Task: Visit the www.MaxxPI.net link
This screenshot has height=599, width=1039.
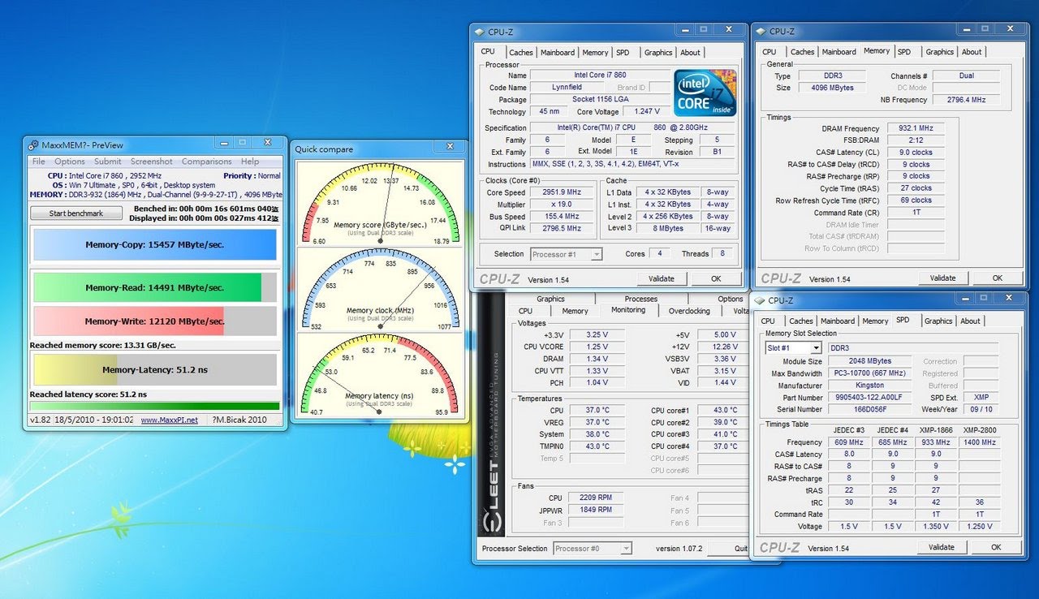Action: pyautogui.click(x=169, y=420)
